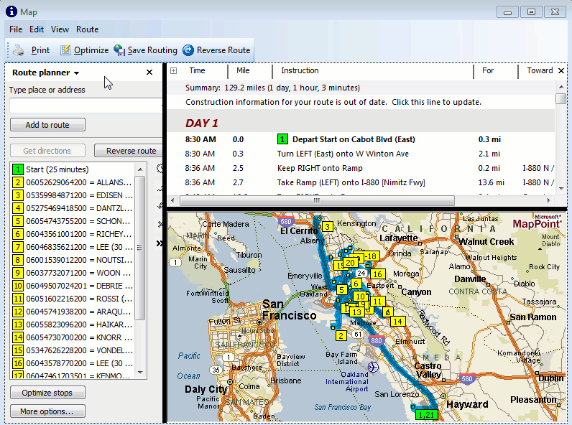Screen dimensions: 572x425
Task: Click the Reverse Route toolbar button
Action: (x=216, y=50)
